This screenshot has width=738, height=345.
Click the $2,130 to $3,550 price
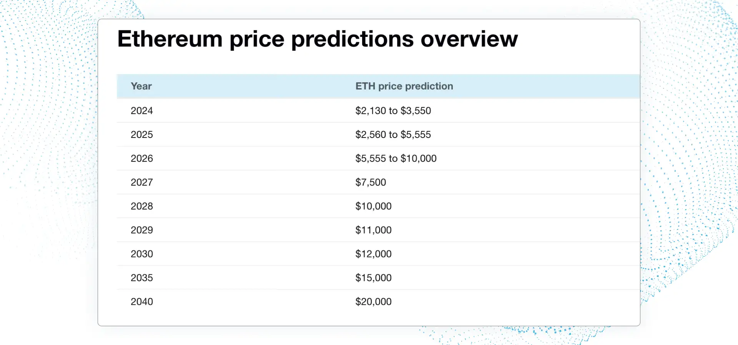pos(393,111)
